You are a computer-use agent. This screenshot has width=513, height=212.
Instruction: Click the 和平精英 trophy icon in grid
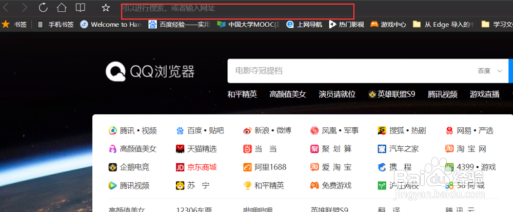[247, 186]
